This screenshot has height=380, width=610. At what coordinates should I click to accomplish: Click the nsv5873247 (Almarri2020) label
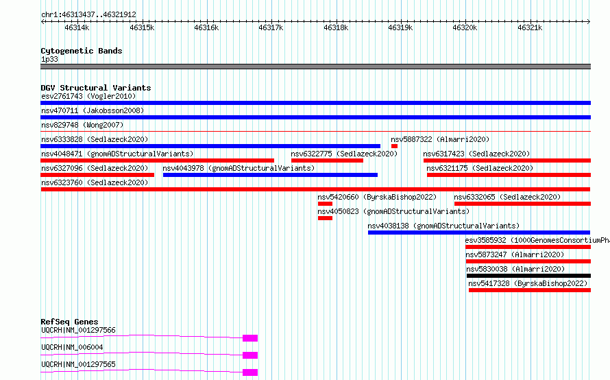click(x=515, y=254)
